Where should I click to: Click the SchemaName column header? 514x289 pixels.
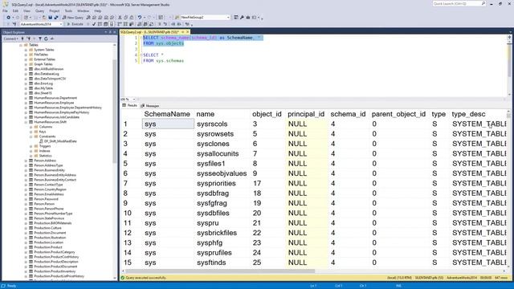pyautogui.click(x=167, y=114)
